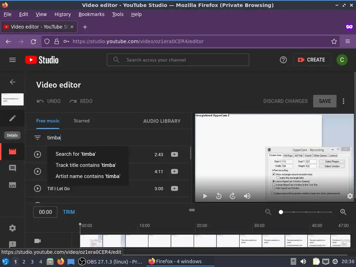Open the Comments sidebar icon
The width and height of the screenshot is (356, 267).
tap(13, 168)
